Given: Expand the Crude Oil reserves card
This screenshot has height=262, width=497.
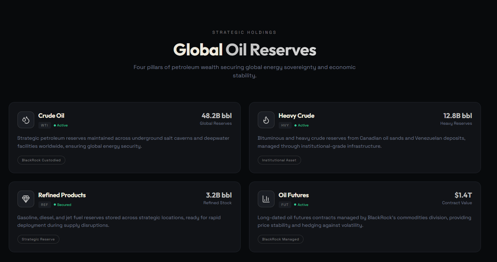Looking at the screenshot, I should pyautogui.click(x=125, y=138).
